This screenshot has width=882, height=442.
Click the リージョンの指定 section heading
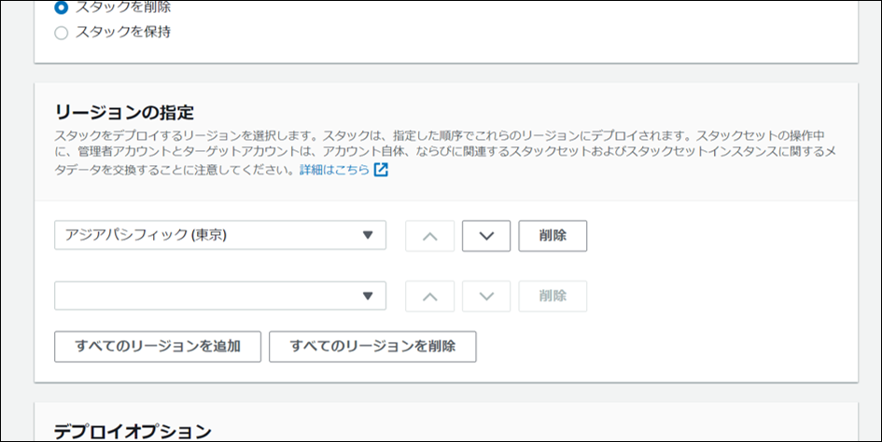point(124,113)
